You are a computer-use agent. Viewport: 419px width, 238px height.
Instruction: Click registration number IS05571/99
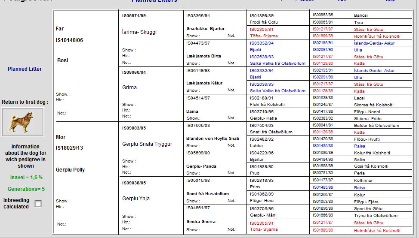(x=134, y=16)
